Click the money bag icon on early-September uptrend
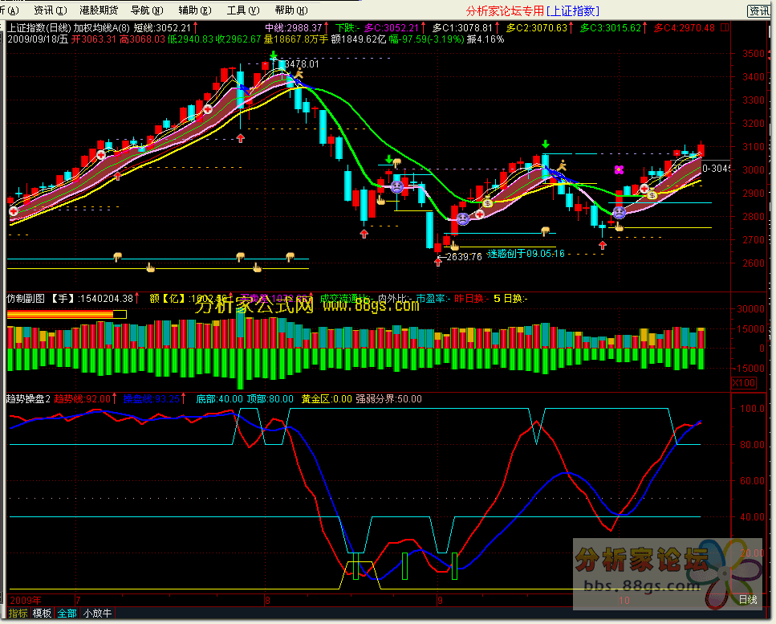The width and height of the screenshot is (776, 624). coord(487,202)
